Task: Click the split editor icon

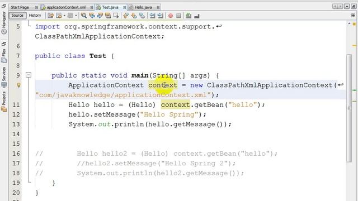Action: point(353,15)
